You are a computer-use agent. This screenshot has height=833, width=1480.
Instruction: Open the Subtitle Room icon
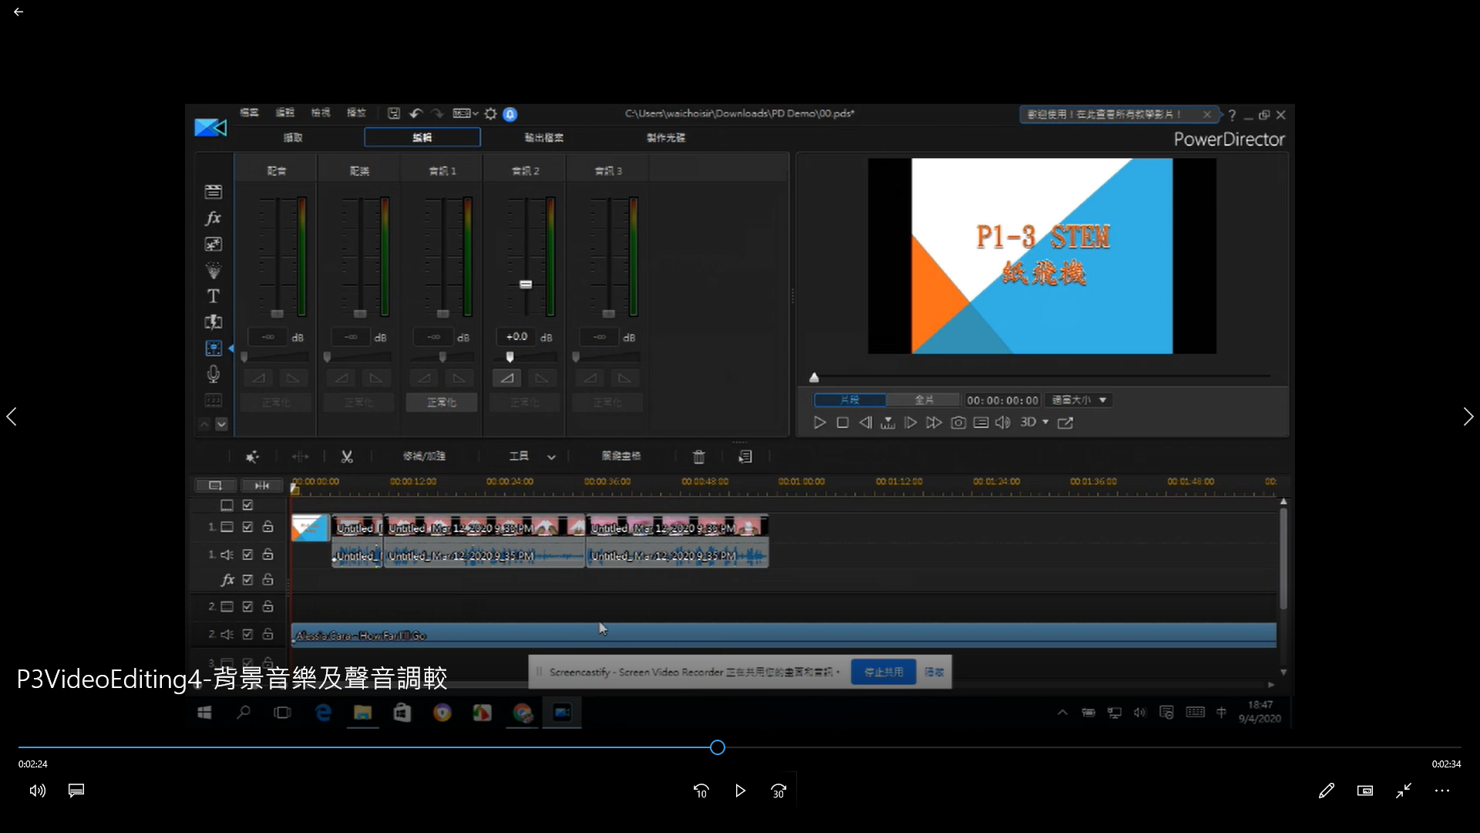214,400
